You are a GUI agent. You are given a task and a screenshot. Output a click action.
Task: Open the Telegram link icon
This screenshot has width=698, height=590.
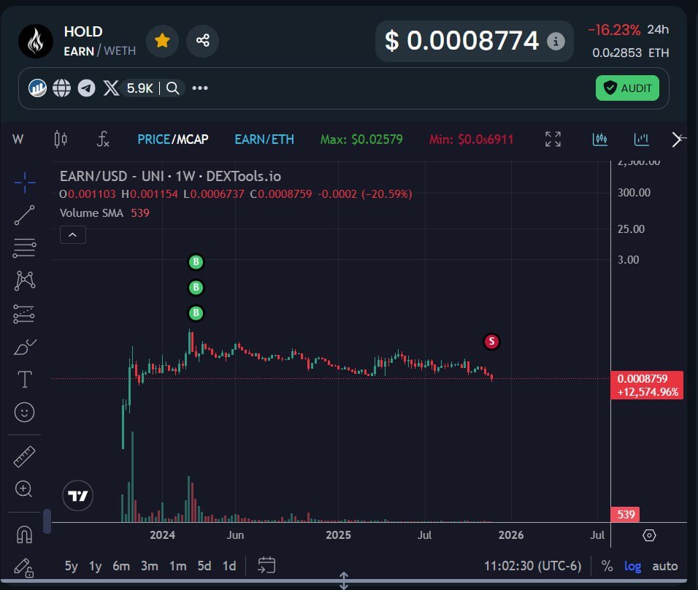[86, 88]
